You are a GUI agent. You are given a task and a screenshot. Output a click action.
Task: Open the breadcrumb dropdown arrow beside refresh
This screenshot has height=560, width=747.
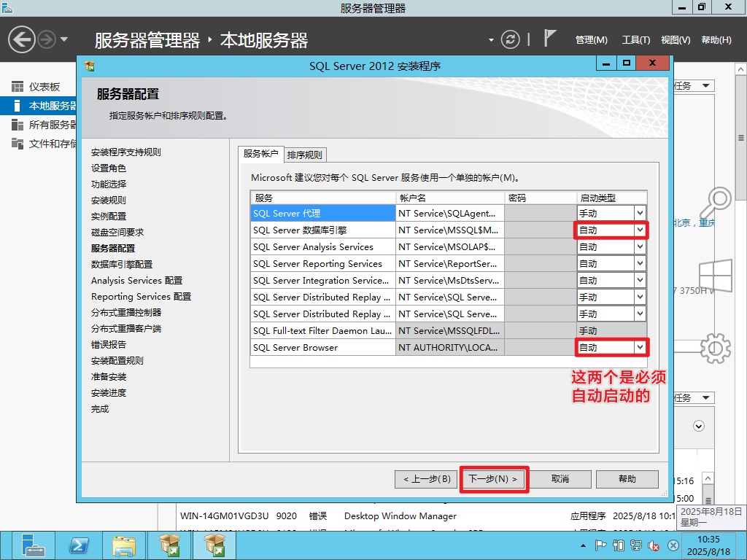point(491,40)
